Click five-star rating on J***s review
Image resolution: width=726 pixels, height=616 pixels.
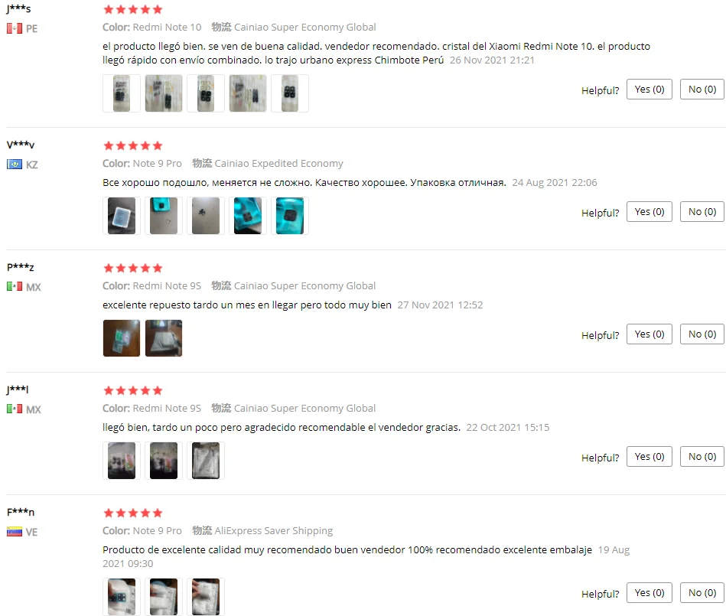(133, 9)
